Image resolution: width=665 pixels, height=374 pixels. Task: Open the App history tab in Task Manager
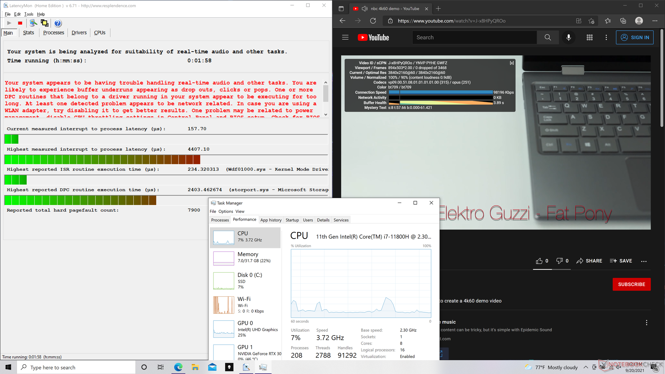(x=271, y=220)
